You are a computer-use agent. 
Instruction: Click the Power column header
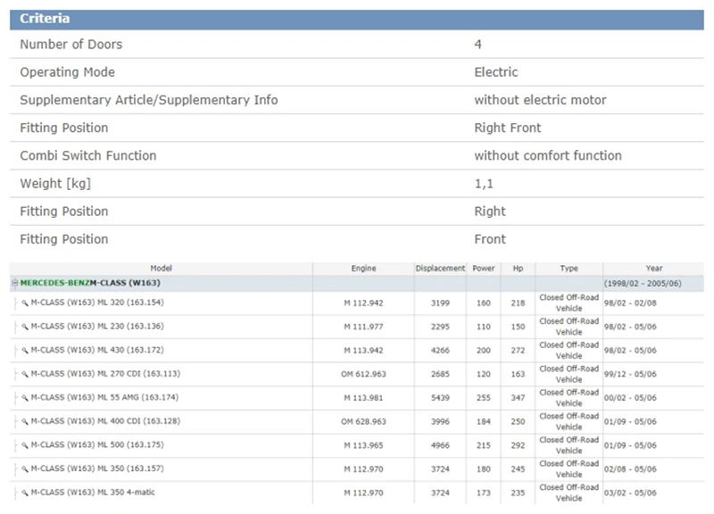[484, 268]
